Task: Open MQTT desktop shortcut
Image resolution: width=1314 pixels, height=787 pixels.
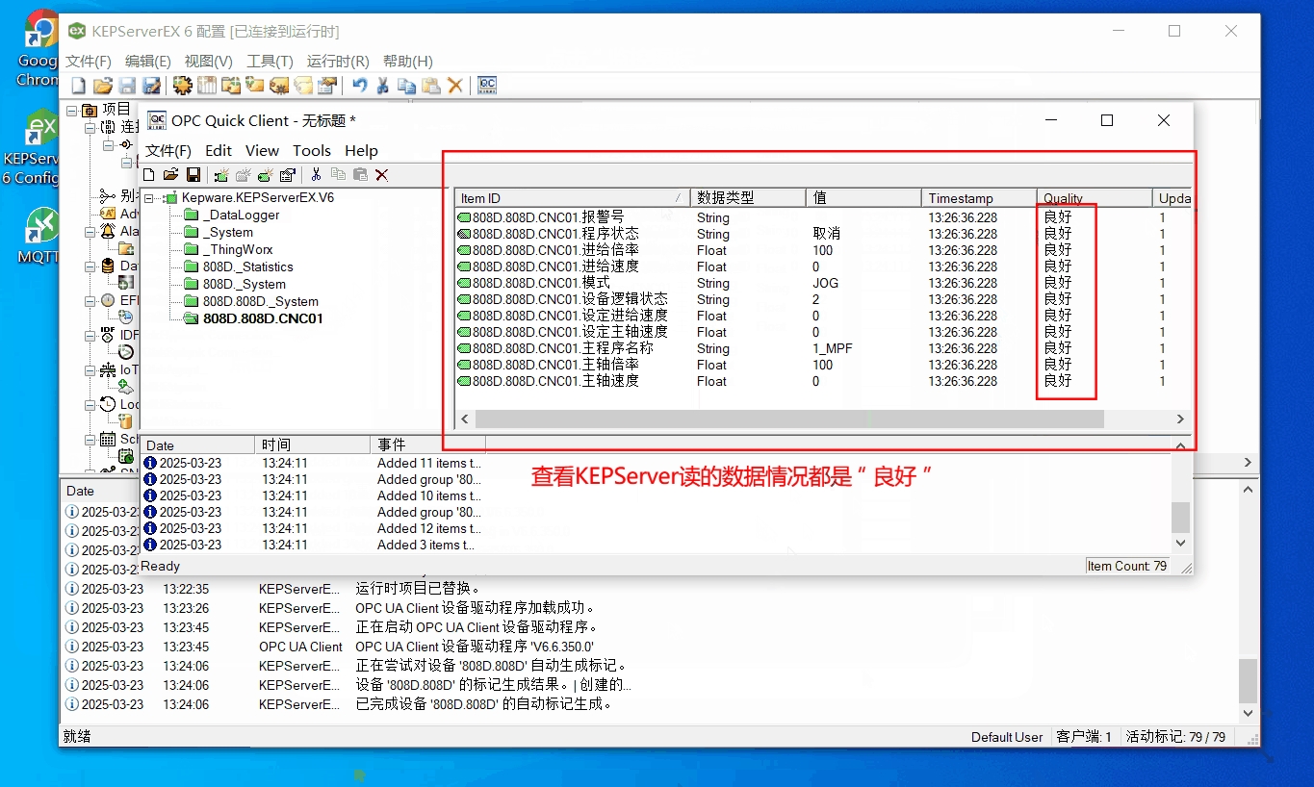Action: tap(39, 235)
